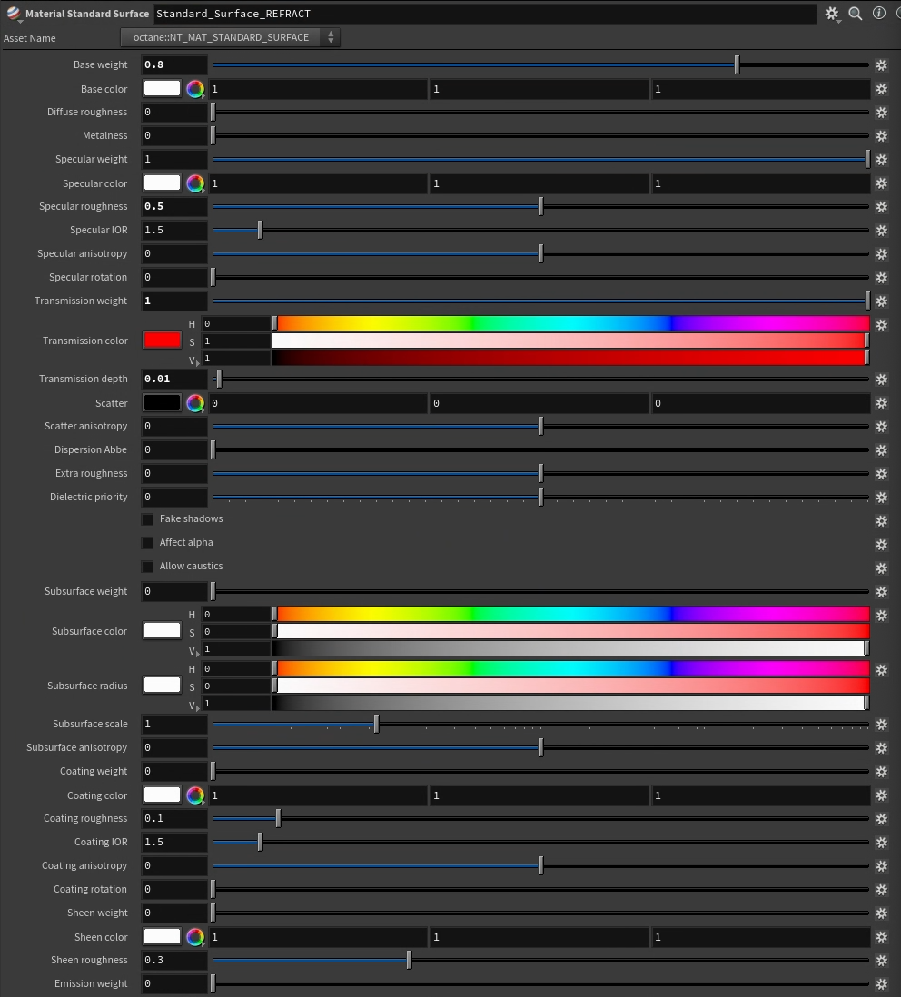The width and height of the screenshot is (901, 997).
Task: Click the Coating rotation label
Action: click(90, 890)
